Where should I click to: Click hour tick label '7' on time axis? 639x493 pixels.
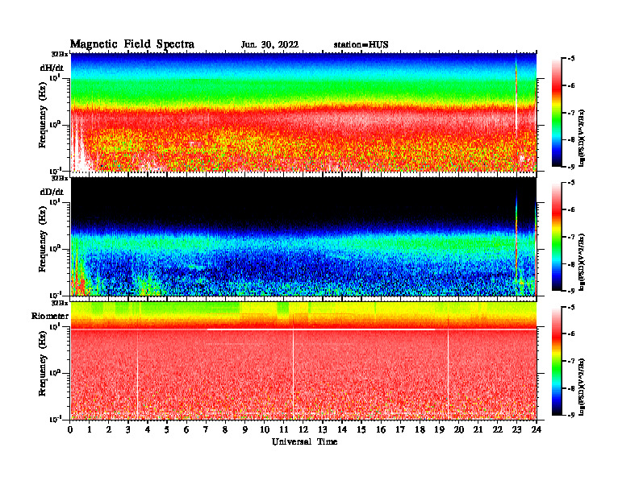(x=207, y=429)
